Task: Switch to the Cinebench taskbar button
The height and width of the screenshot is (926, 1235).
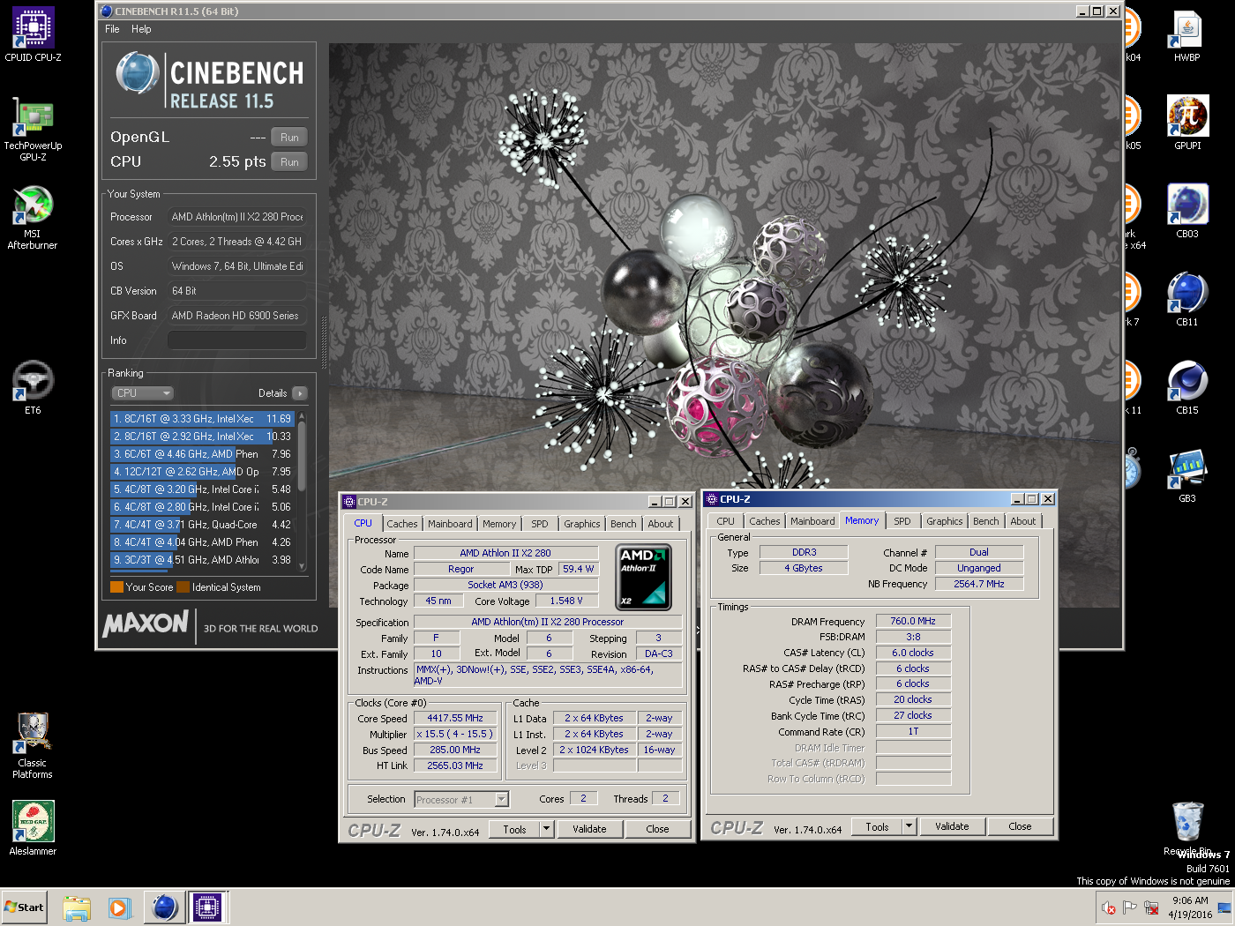Action: tap(165, 907)
